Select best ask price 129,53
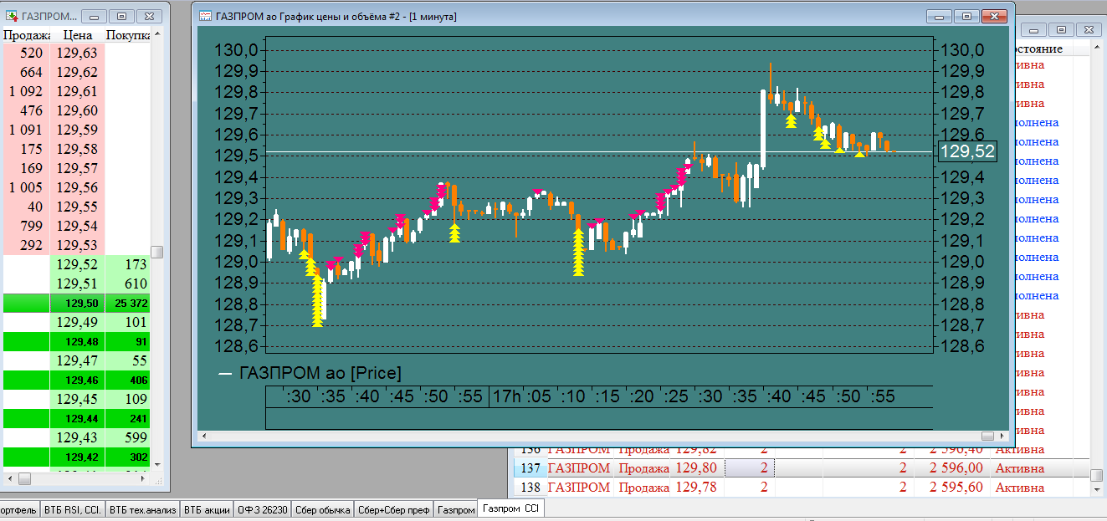 coord(78,245)
